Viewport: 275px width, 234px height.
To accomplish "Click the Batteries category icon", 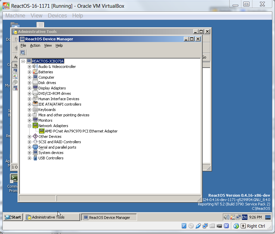I will [x=35, y=72].
